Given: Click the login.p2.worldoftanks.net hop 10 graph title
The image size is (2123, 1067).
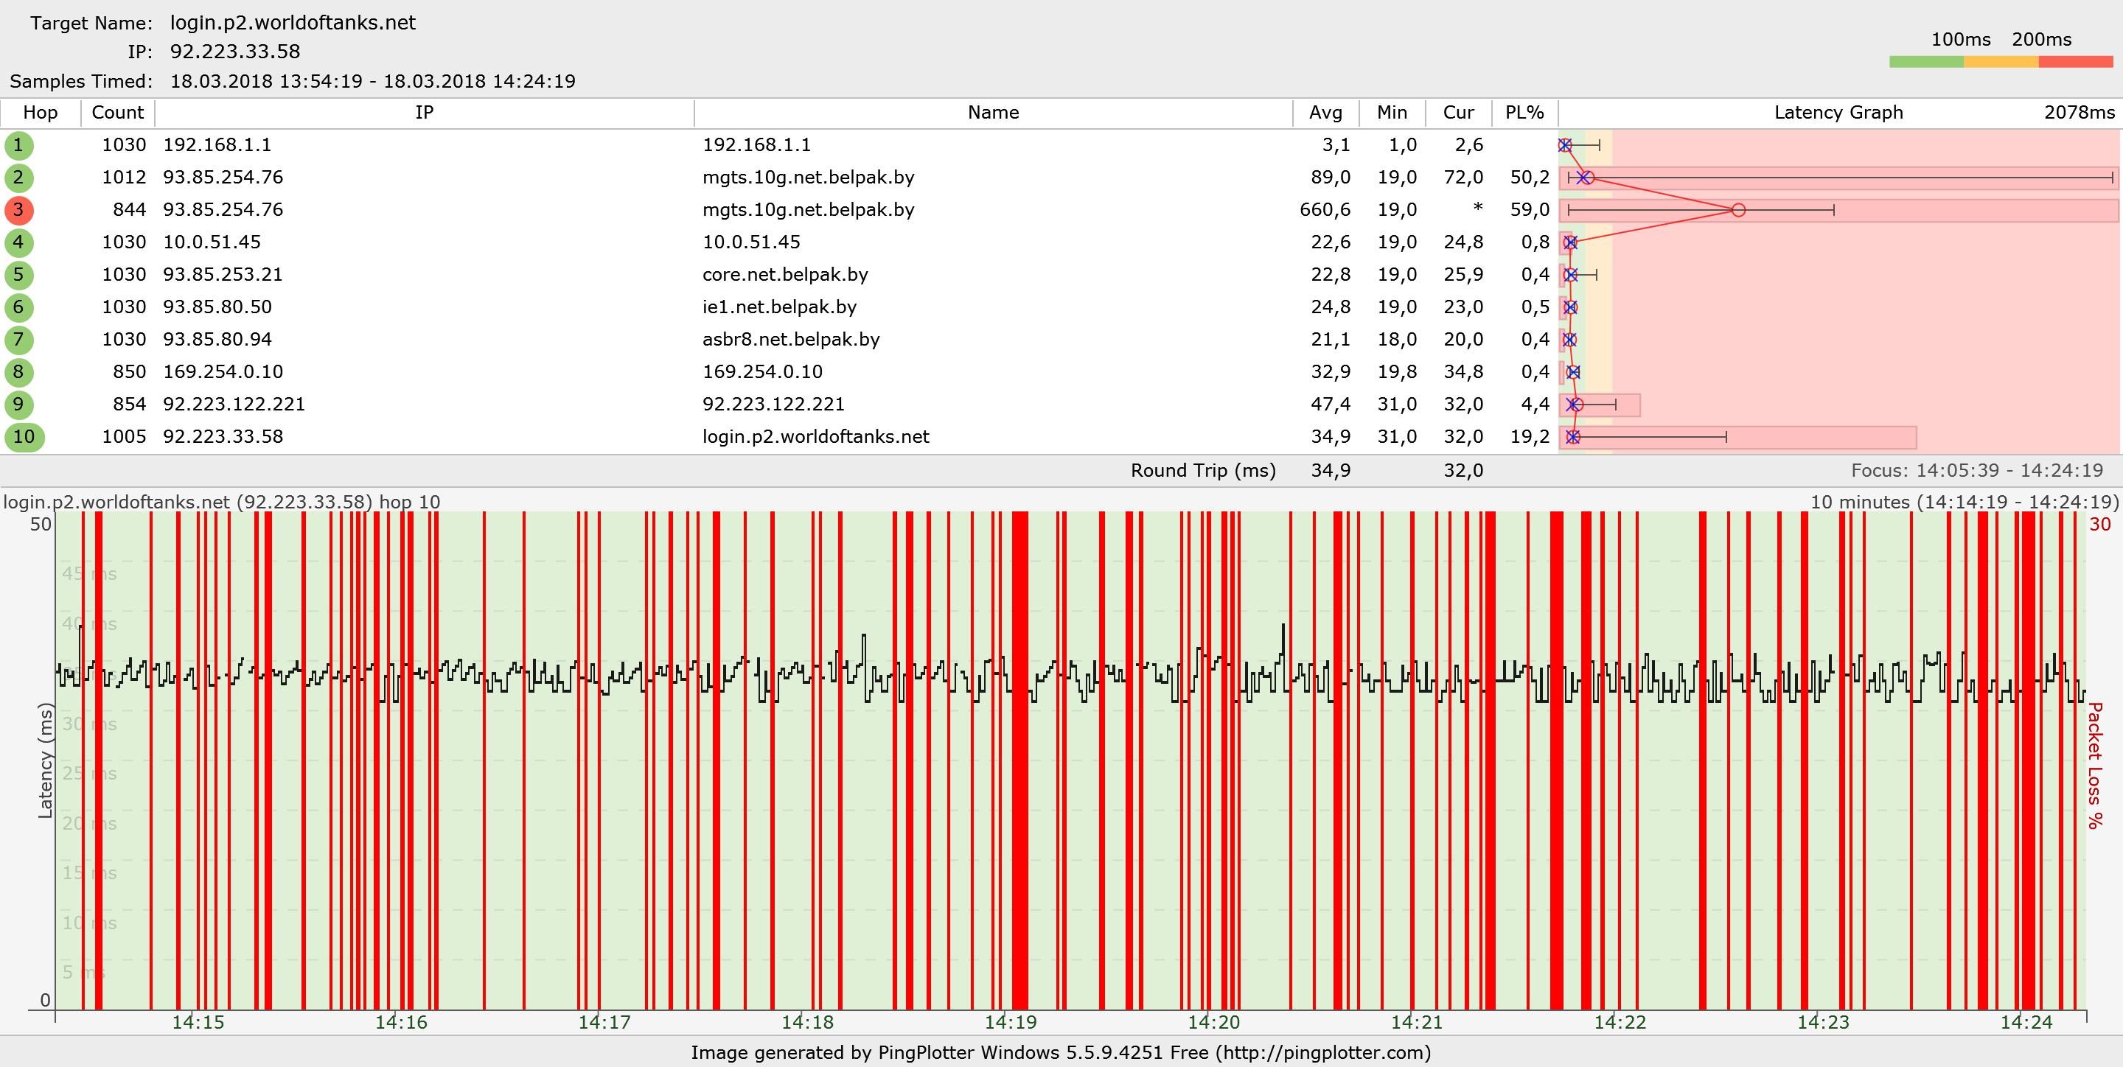Looking at the screenshot, I should coord(222,502).
